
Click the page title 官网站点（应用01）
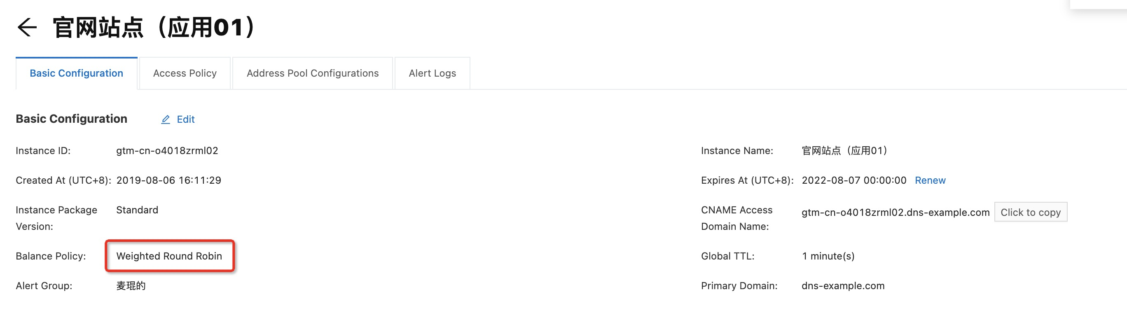[154, 28]
